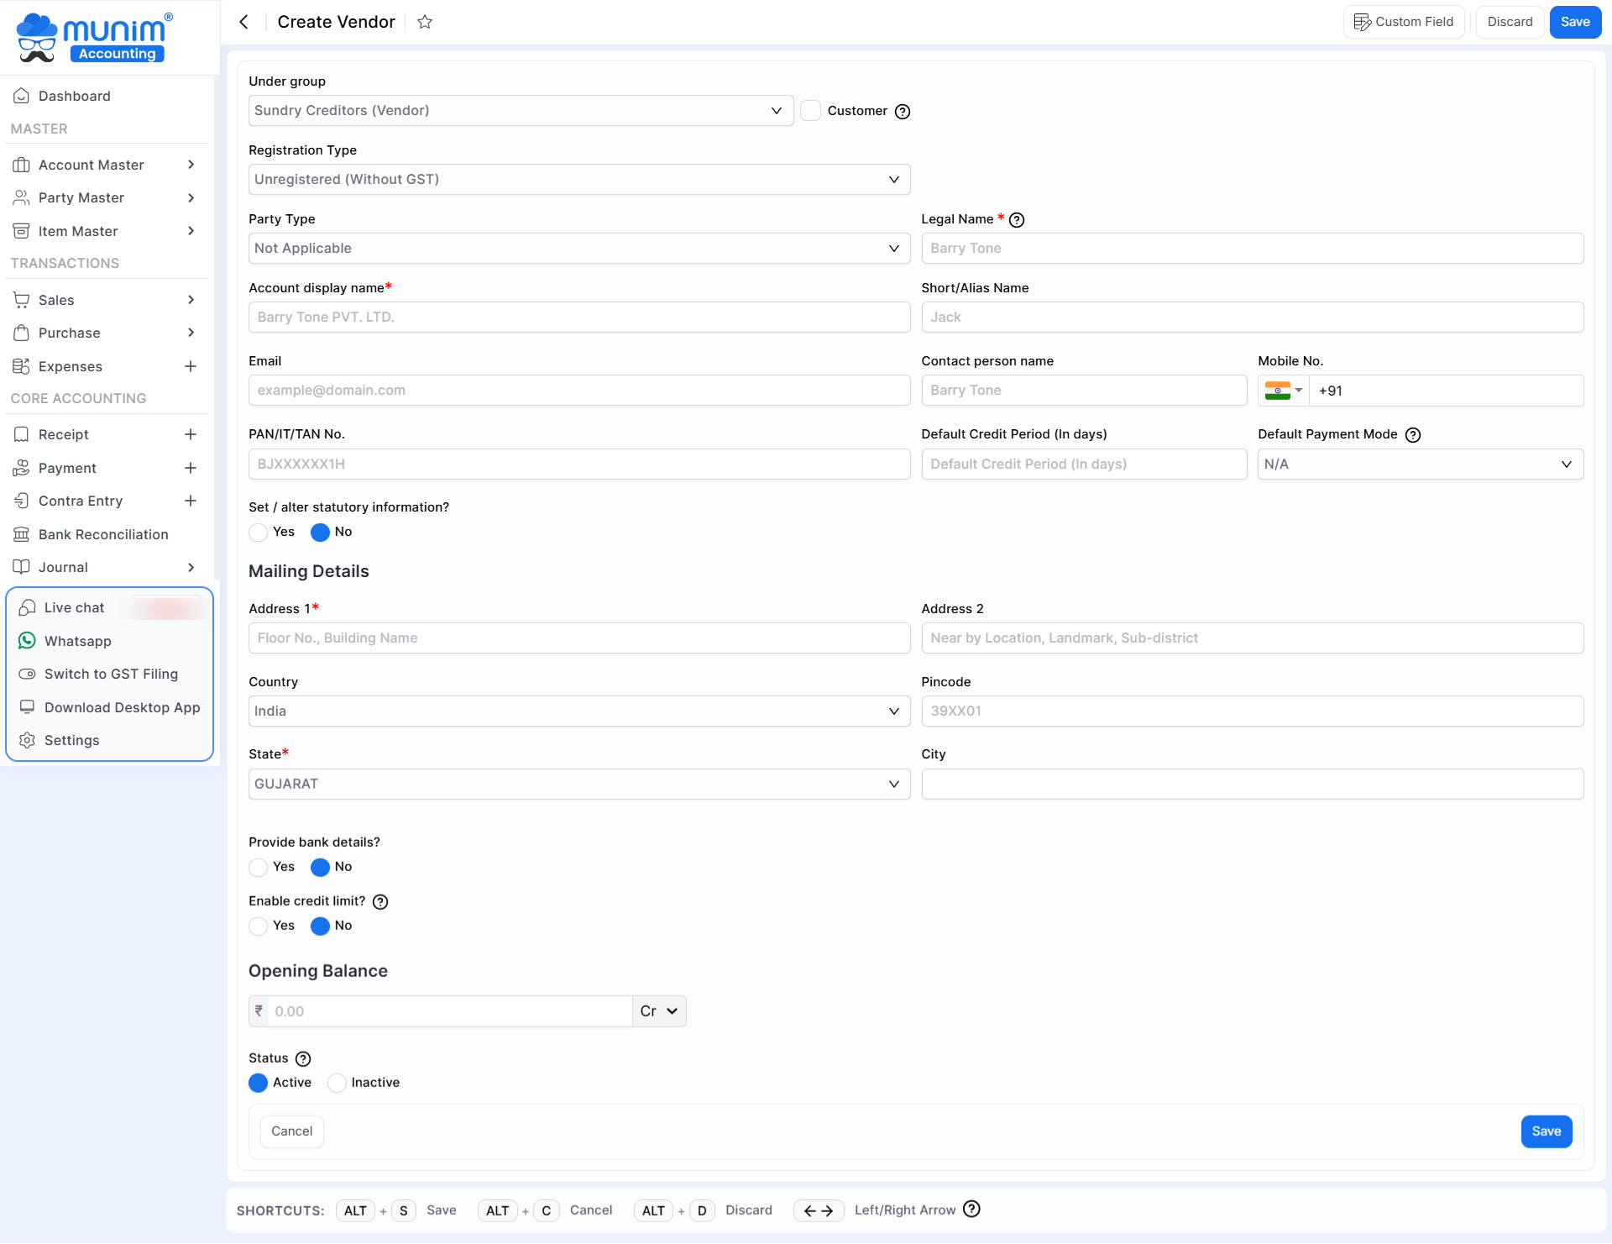Click the favorite star next to Create Vendor

click(425, 22)
